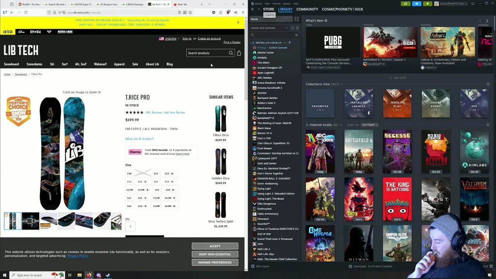496x279 pixels.
Task: Accept cookies with ACCEPT button
Action: point(215,246)
